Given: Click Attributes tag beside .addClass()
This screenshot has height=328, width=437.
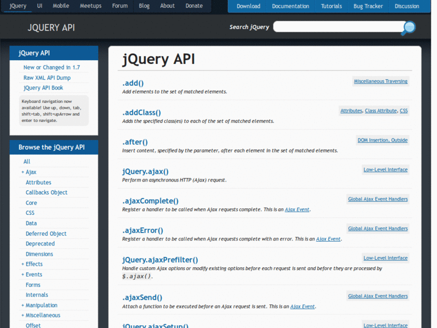Looking at the screenshot, I should coord(351,111).
